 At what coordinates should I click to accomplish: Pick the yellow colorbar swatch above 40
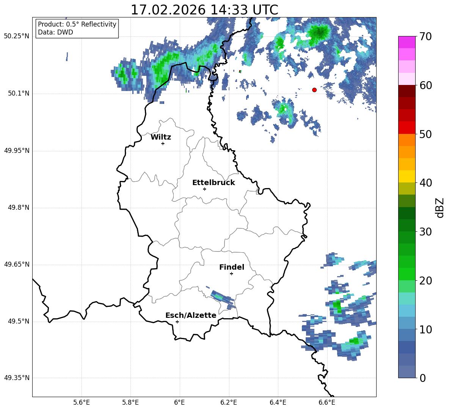tap(407, 177)
